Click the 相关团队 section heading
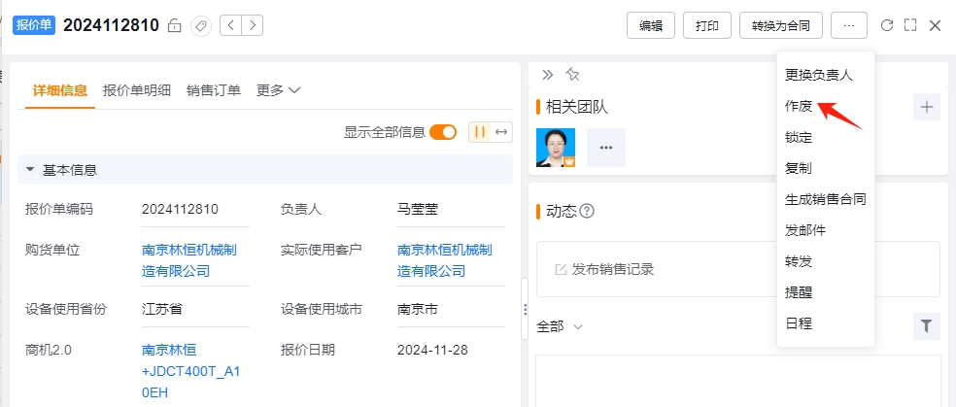Image resolution: width=956 pixels, height=407 pixels. 577,107
